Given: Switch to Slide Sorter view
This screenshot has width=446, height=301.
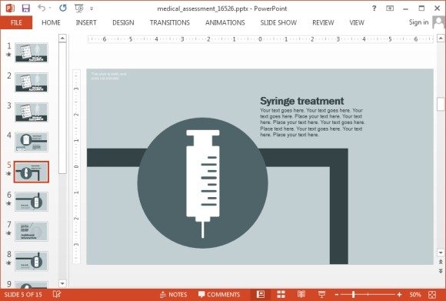Looking at the screenshot, I should (x=281, y=294).
